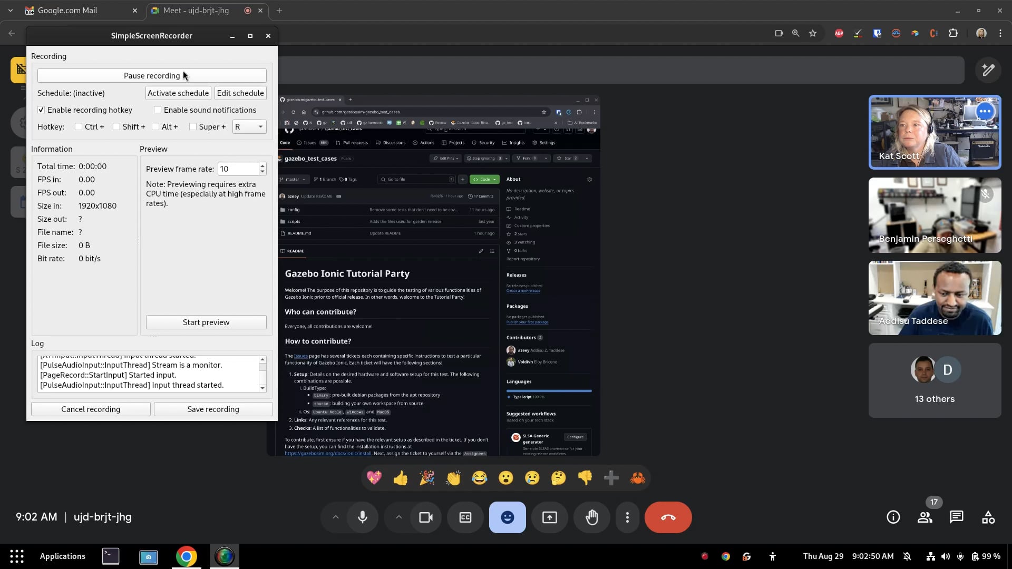
Task: Check the Alt + hotkey modifier
Action: [x=155, y=127]
